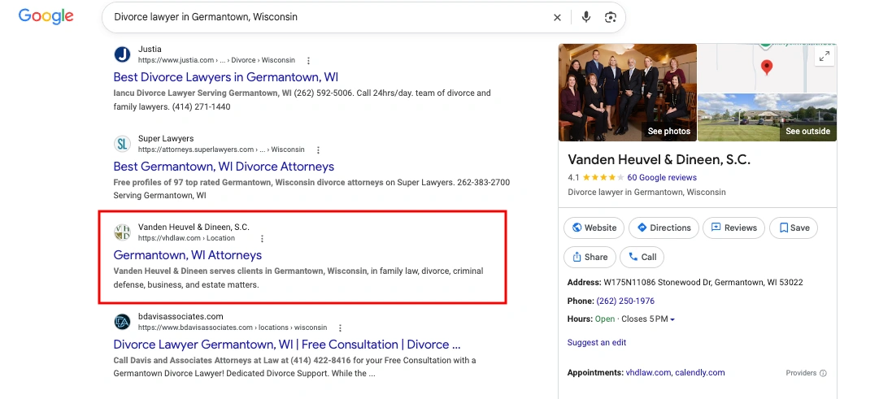
Task: Click the Call button
Action: click(x=642, y=257)
